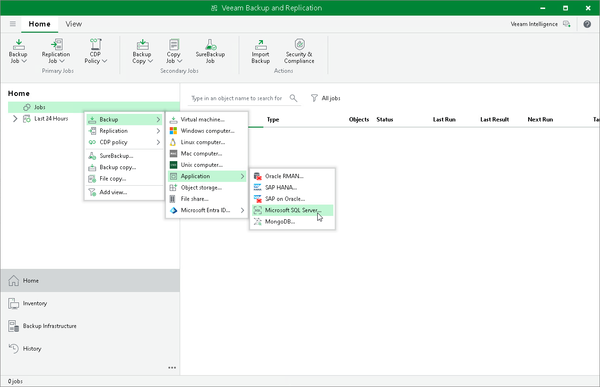
Task: Click the Replication Job ribbon icon
Action: click(56, 44)
